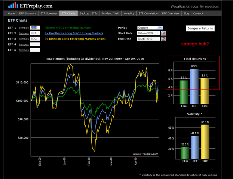Viewport: 233px width, 179px height.
Task: Click the Visualization tools for investors tagline
Action: pyautogui.click(x=194, y=6)
